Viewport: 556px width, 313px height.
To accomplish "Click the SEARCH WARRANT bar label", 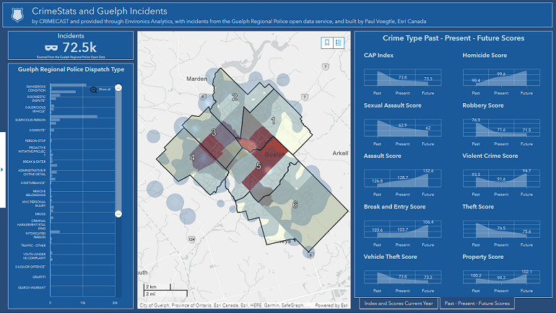I will 32,288.
